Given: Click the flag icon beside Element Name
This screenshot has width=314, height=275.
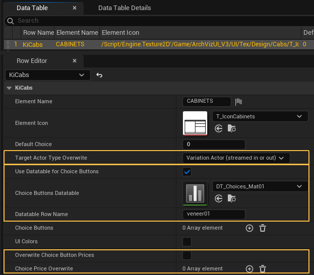Looking at the screenshot, I should coord(239,101).
